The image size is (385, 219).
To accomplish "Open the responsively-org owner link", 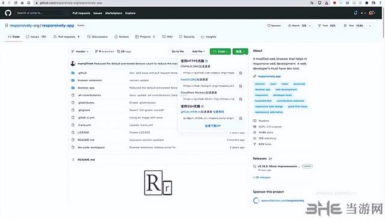I will (24, 25).
